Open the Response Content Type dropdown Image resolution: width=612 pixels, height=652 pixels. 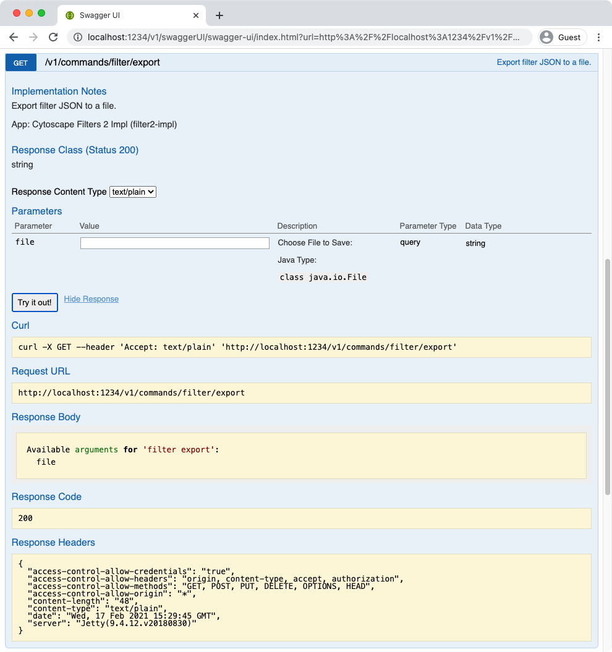point(133,192)
